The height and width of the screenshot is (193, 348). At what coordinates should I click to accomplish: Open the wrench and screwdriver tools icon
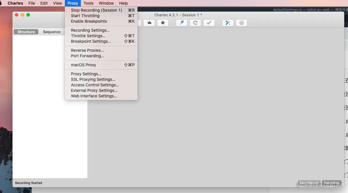coord(228,23)
